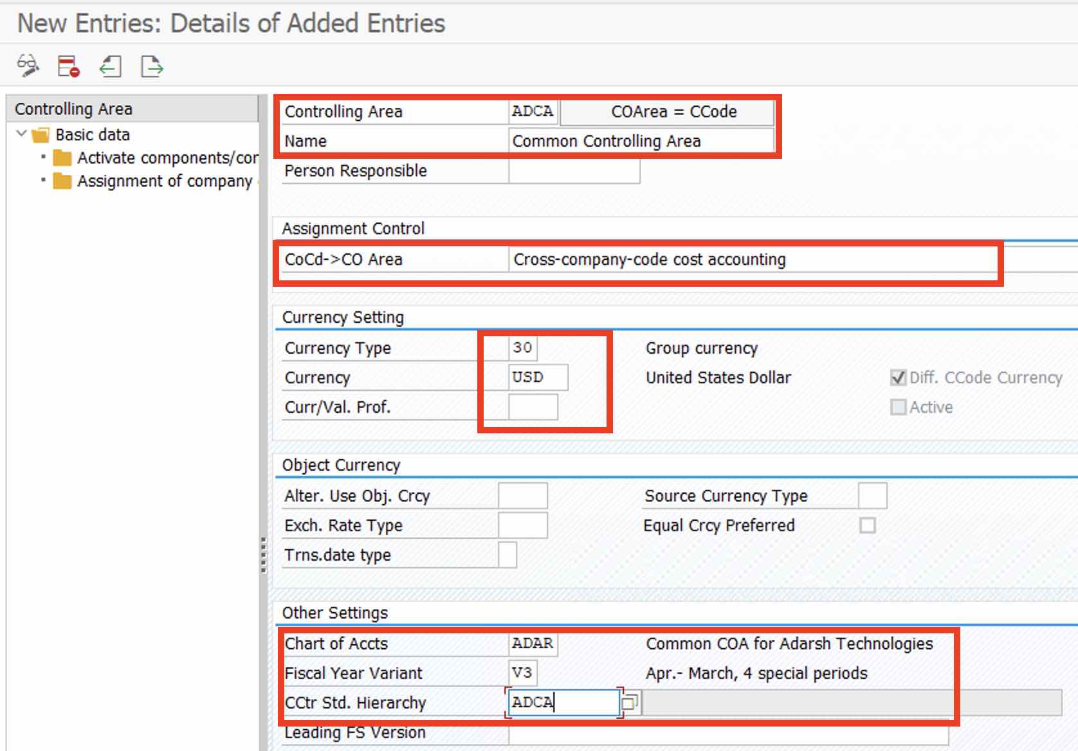1078x751 pixels.
Task: Click inside the Person Responsible field
Action: pos(574,170)
